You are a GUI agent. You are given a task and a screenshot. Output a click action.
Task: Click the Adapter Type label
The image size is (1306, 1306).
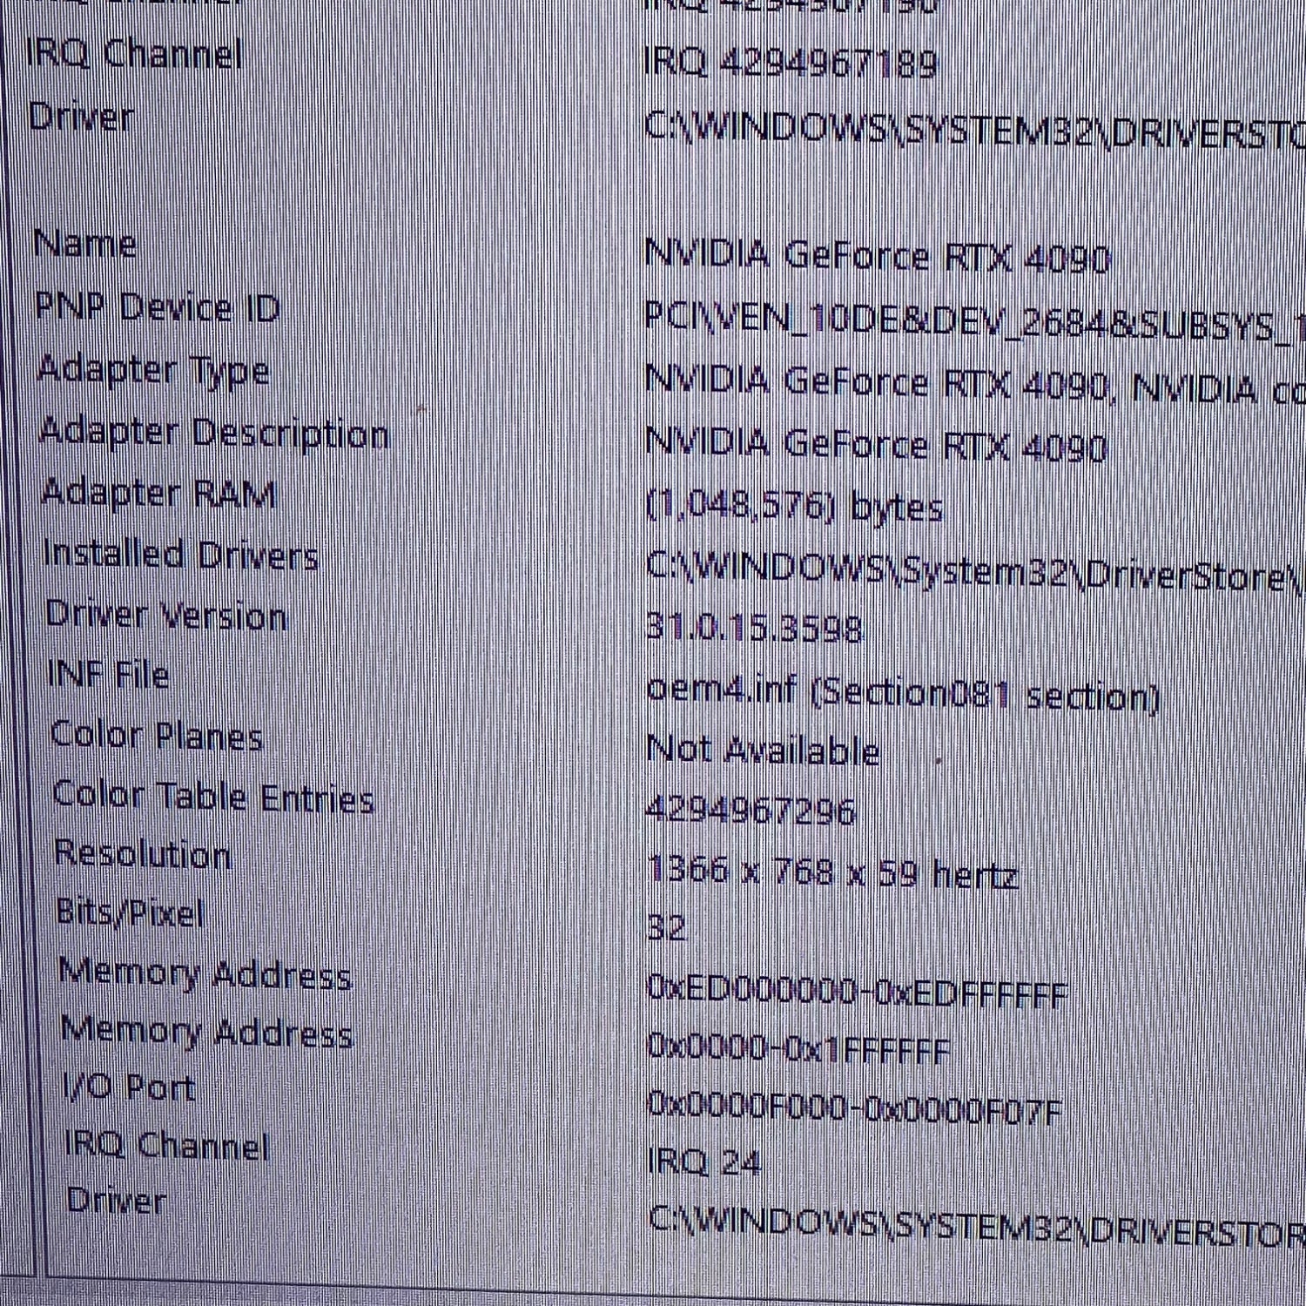pos(153,370)
